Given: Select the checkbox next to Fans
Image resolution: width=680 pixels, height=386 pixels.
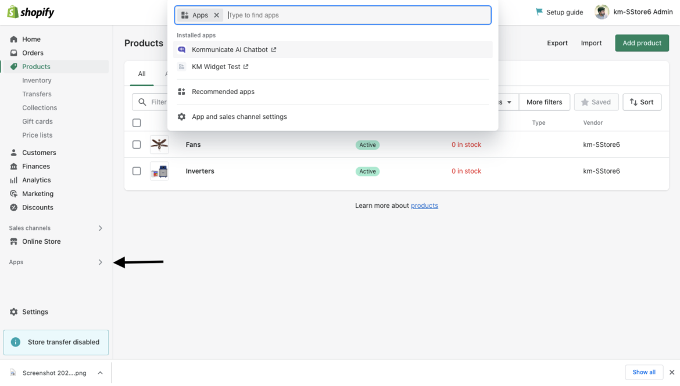Looking at the screenshot, I should (137, 145).
